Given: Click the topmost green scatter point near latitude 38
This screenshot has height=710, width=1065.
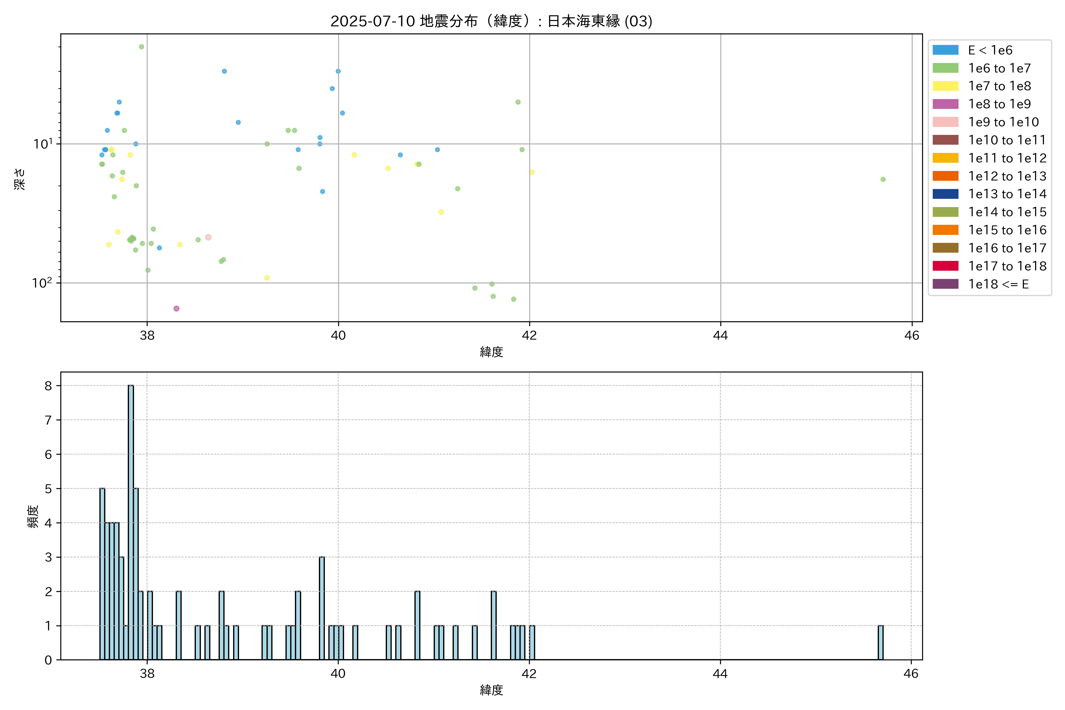Looking at the screenshot, I should [x=141, y=47].
